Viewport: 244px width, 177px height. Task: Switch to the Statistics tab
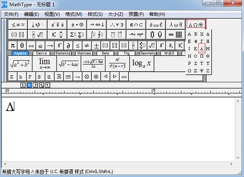pyautogui.click(x=62, y=53)
